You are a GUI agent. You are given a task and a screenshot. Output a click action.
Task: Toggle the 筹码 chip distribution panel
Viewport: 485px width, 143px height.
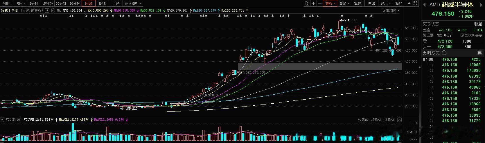tap(358, 3)
